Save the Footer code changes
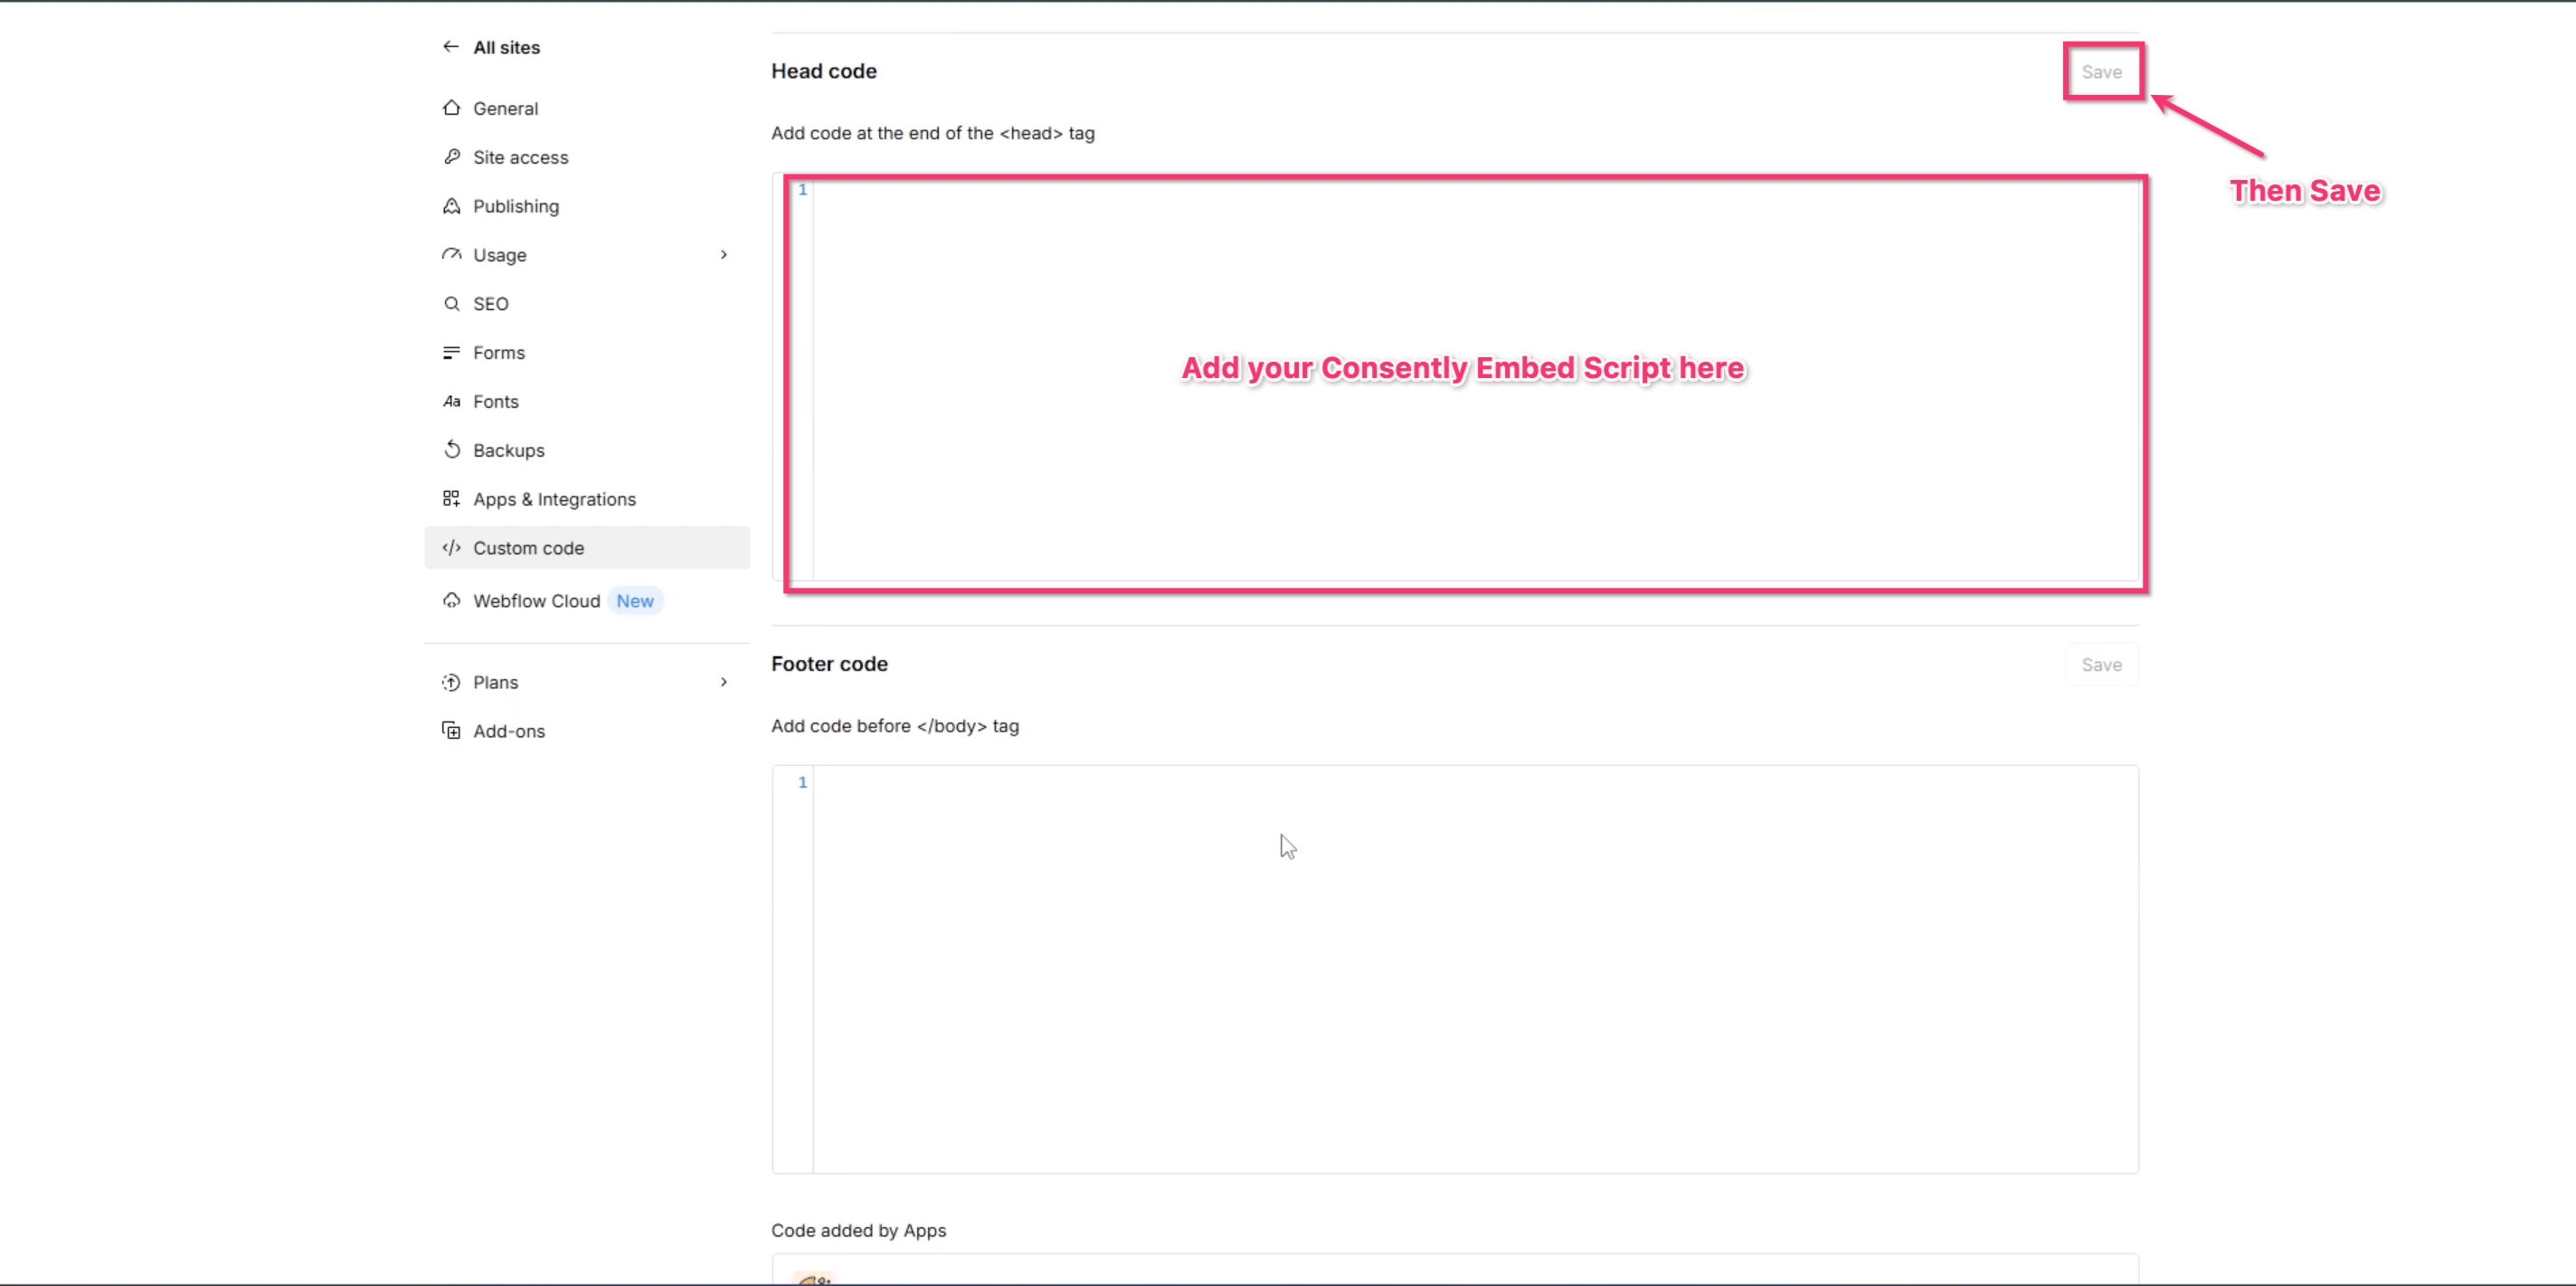This screenshot has width=2576, height=1286. pos(2101,663)
